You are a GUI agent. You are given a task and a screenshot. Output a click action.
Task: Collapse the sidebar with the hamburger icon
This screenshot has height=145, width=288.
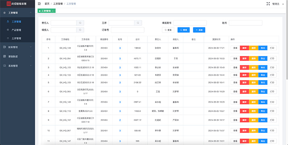click(39, 4)
